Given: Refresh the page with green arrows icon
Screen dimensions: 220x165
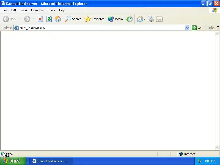Looking at the screenshot, I should coord(49,19).
